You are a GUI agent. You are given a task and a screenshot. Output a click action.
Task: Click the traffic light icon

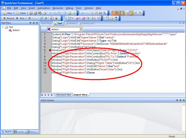coord(56,18)
